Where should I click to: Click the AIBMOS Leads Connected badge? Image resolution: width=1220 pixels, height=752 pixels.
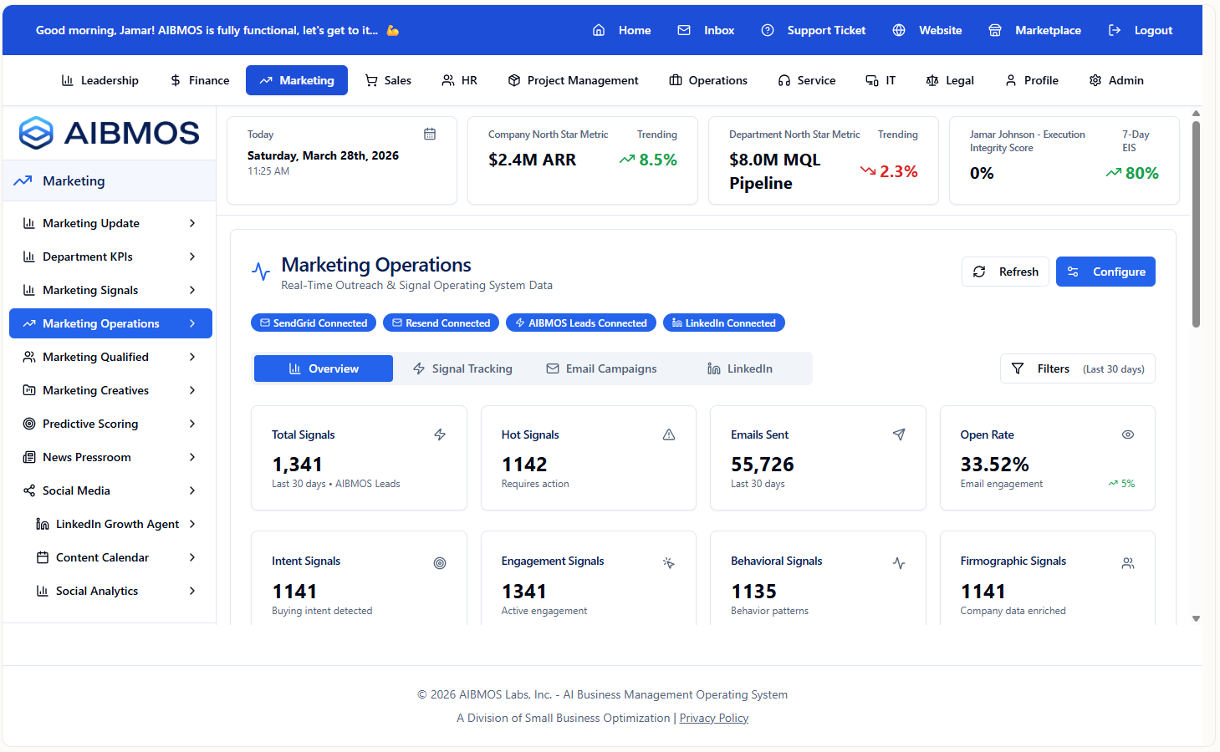[581, 323]
